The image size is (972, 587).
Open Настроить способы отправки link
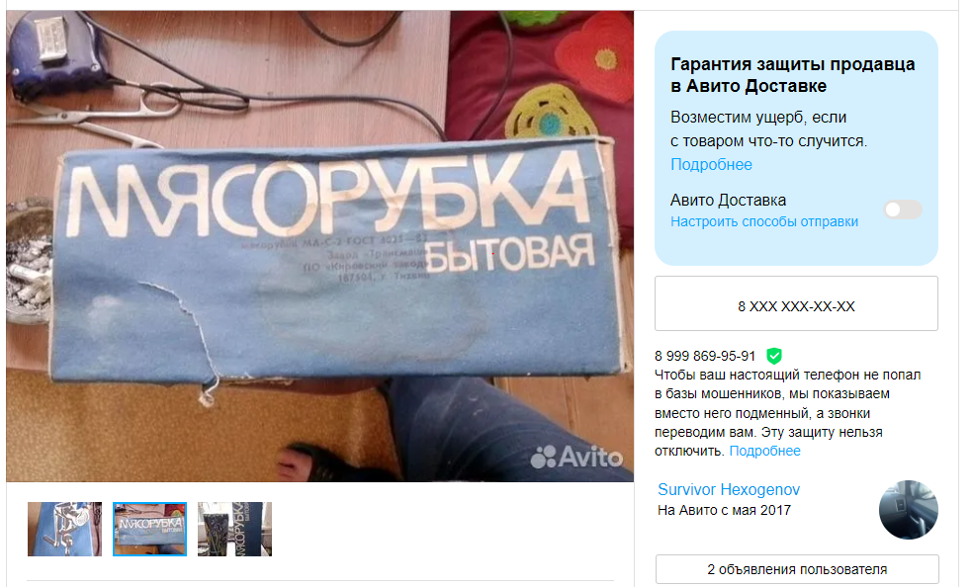[x=763, y=221]
